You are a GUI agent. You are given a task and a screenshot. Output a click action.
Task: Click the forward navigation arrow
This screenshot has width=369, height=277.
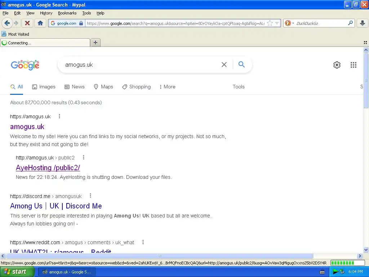(x=16, y=23)
